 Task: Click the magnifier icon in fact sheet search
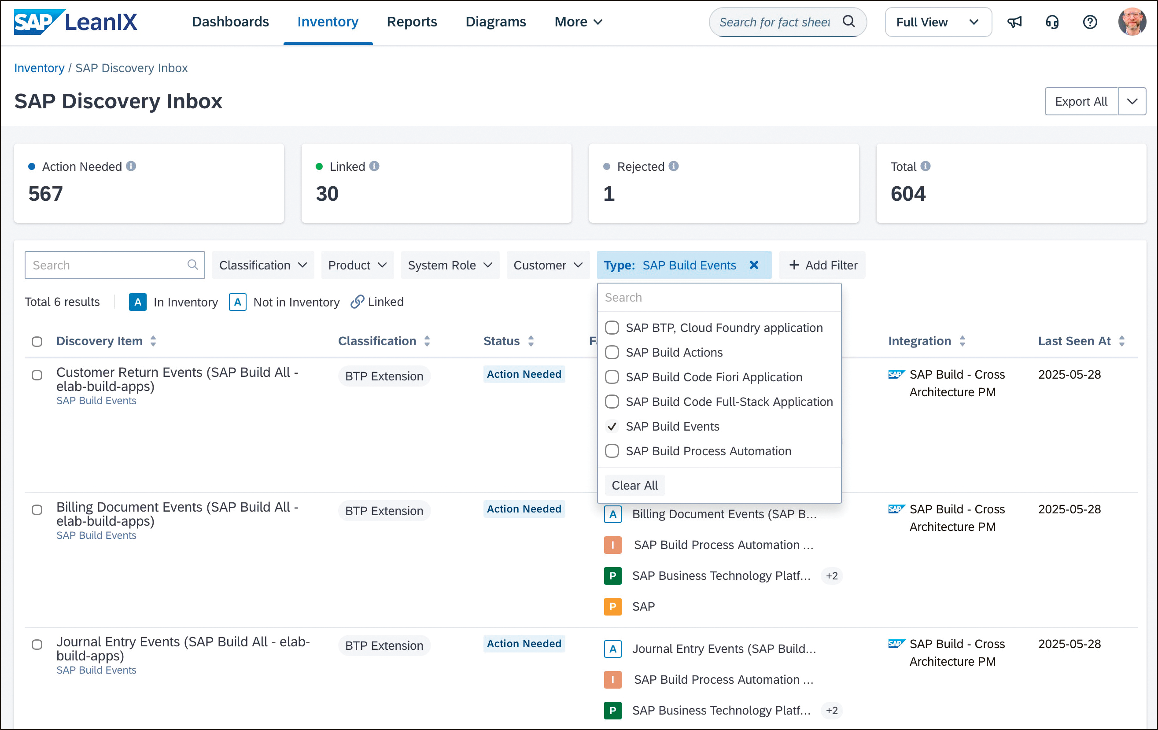849,22
